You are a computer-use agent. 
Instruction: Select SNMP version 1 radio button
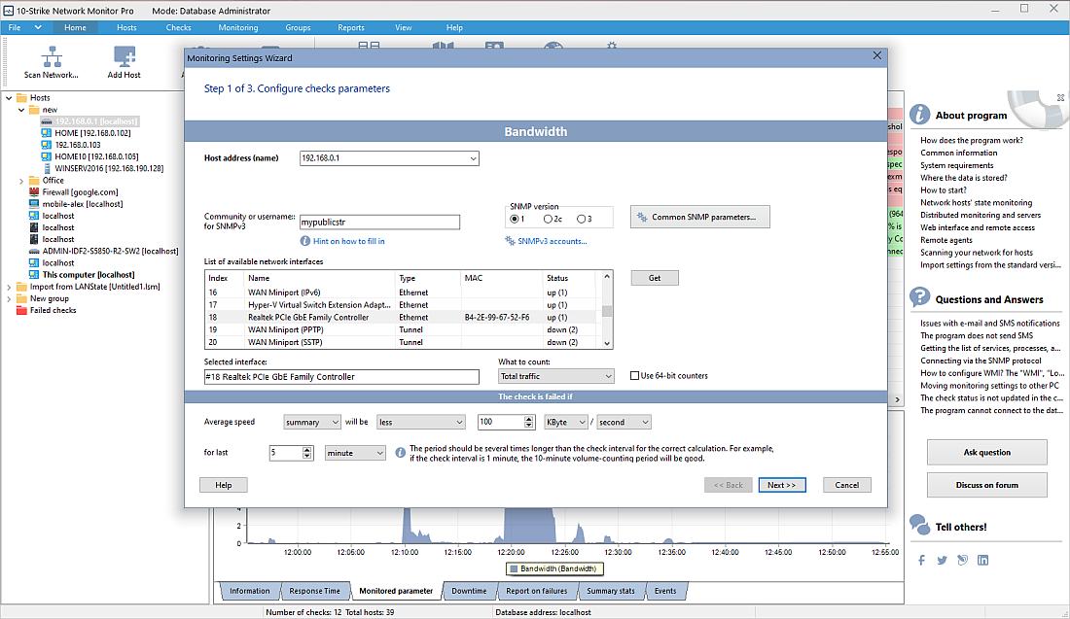(x=515, y=219)
